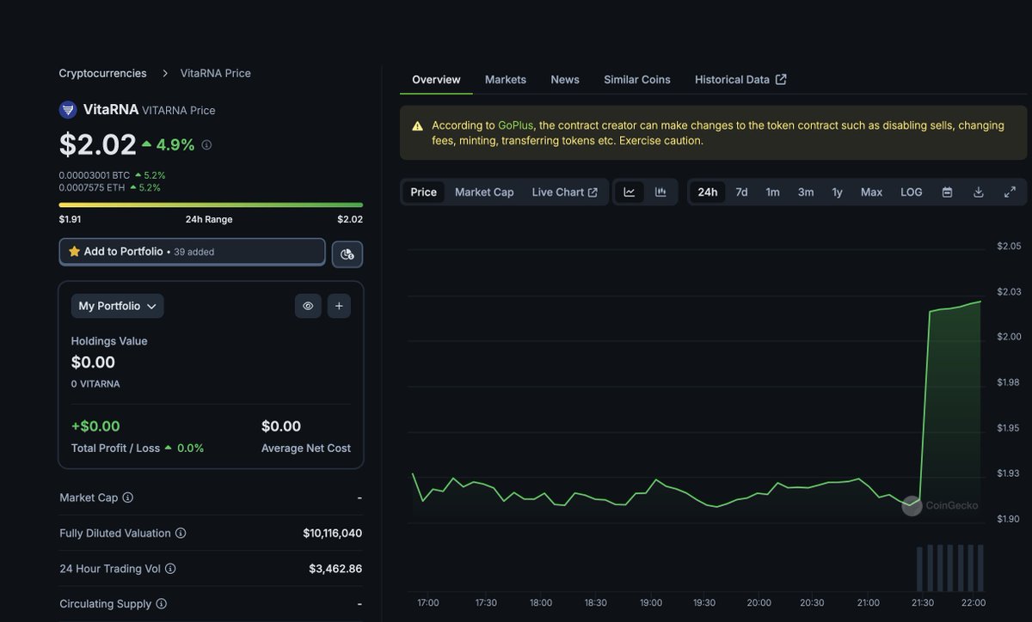
Task: Select line chart view icon
Action: (630, 192)
